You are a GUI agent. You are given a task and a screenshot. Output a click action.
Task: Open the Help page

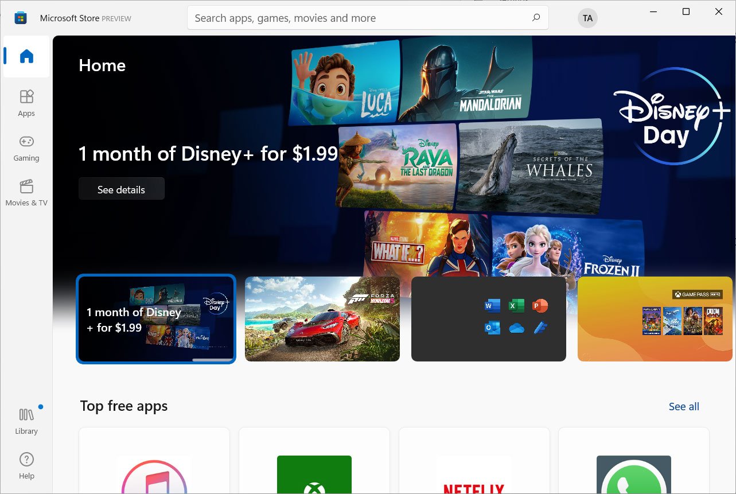pyautogui.click(x=26, y=466)
